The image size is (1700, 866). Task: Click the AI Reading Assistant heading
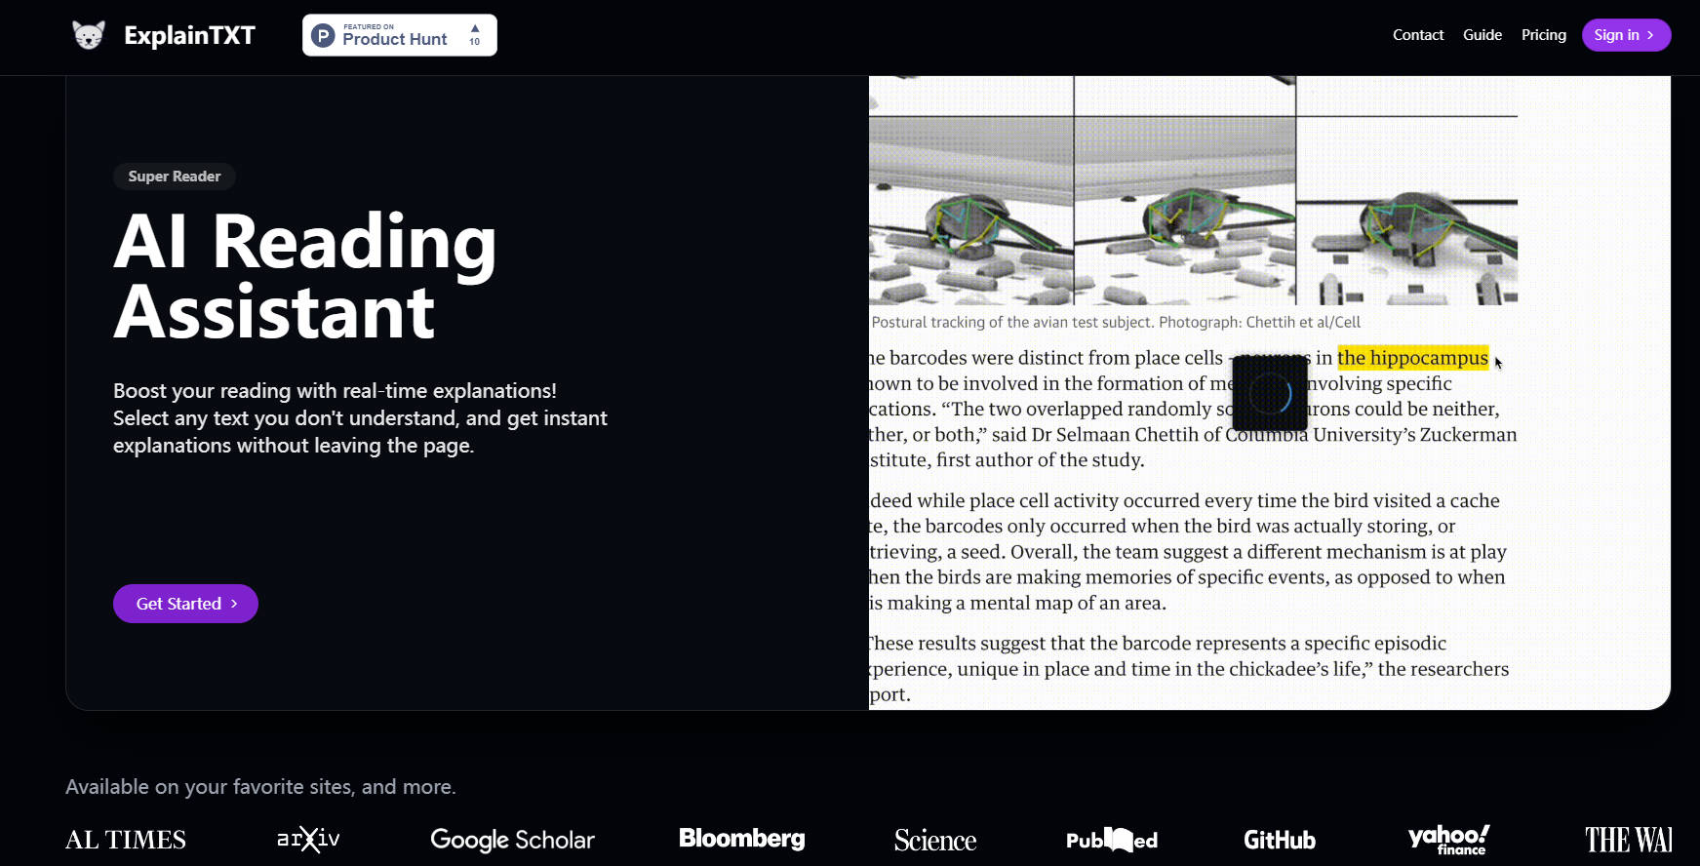305,277
